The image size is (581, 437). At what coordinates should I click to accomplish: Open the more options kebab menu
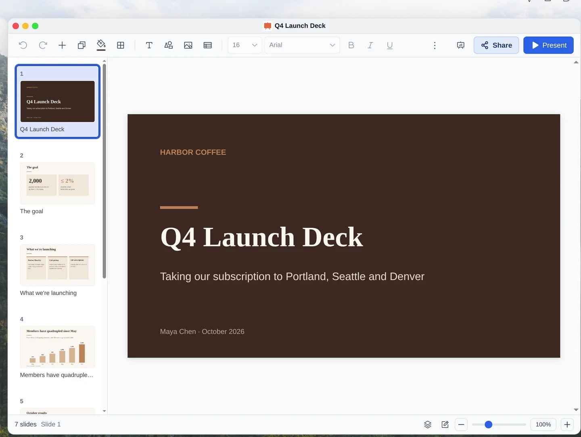click(435, 45)
